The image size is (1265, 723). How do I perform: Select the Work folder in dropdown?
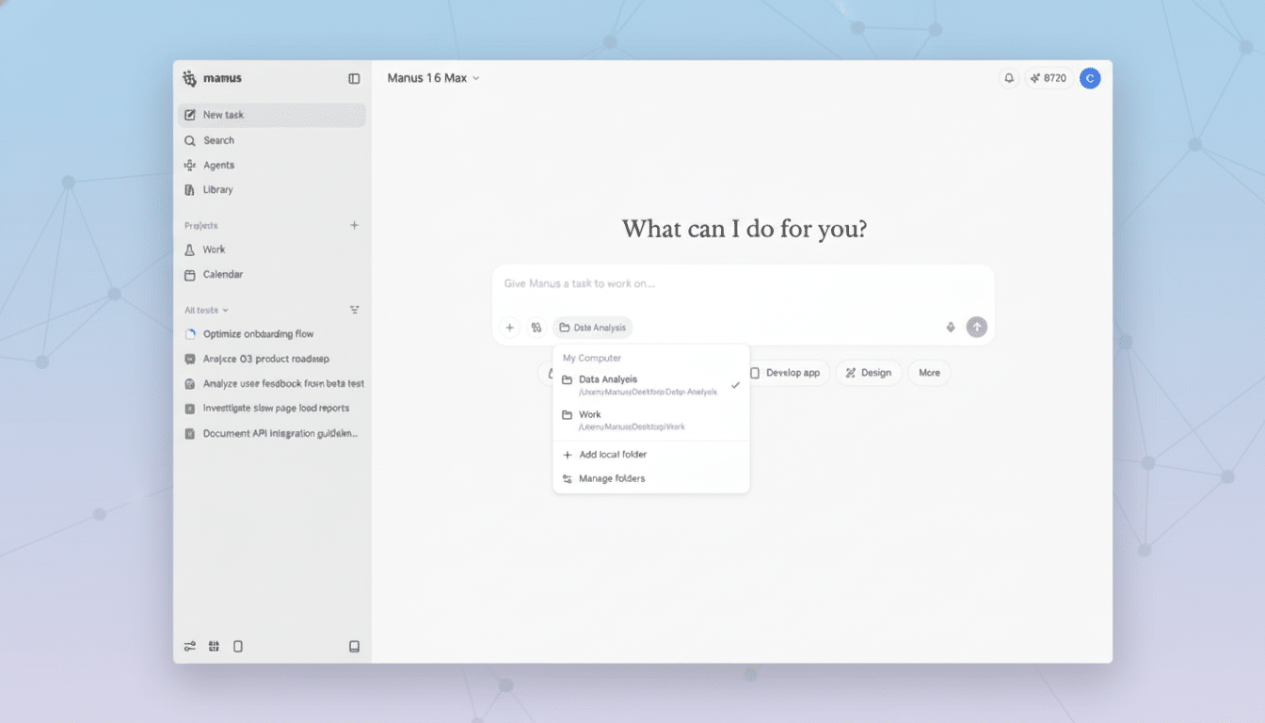click(651, 420)
